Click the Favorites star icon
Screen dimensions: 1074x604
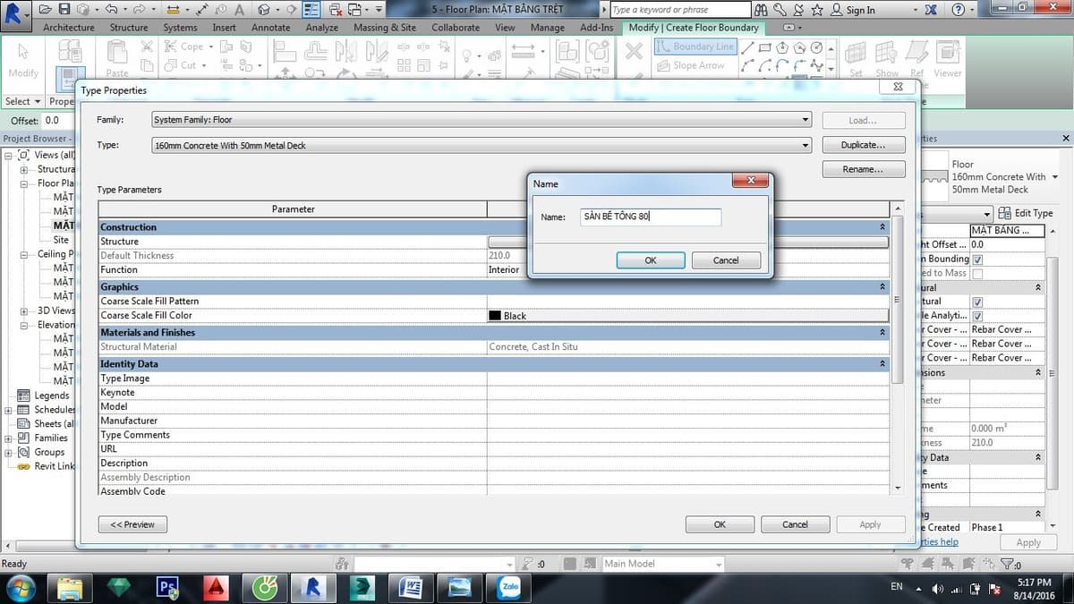815,10
